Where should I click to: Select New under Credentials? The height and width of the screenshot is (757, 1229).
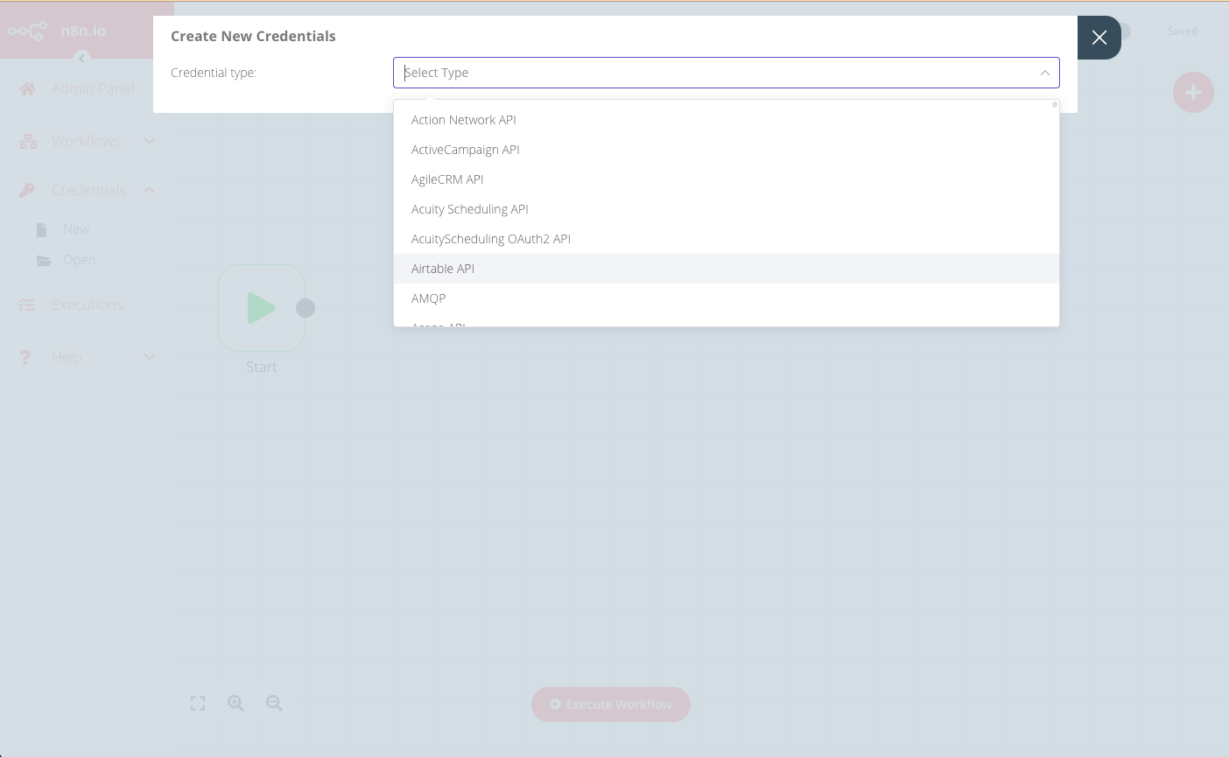[x=76, y=228]
